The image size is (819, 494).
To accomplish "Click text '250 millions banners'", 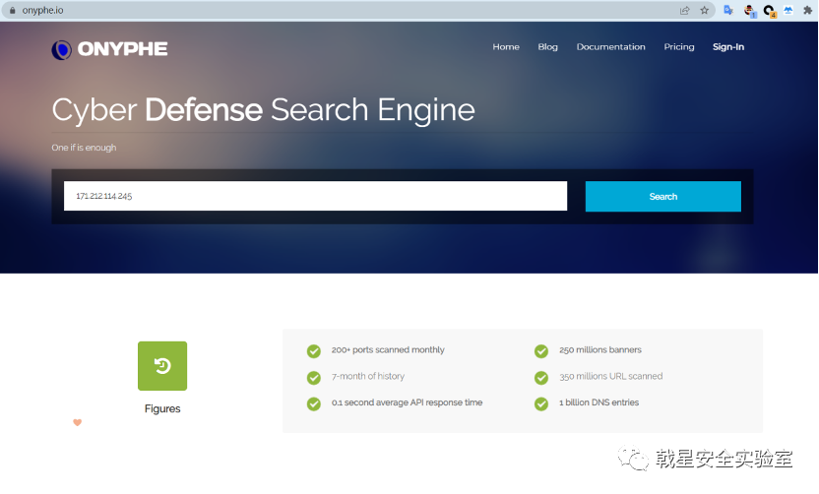I will click(x=600, y=350).
